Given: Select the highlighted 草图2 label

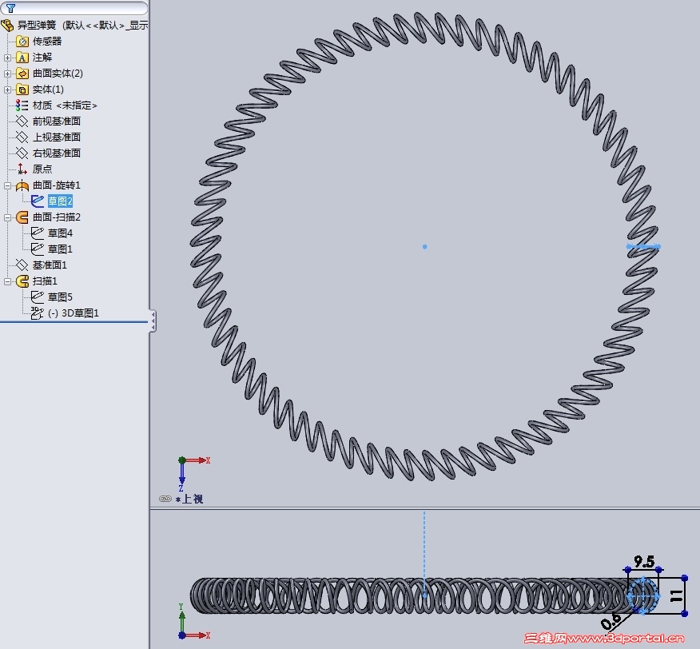Looking at the screenshot, I should [60, 201].
